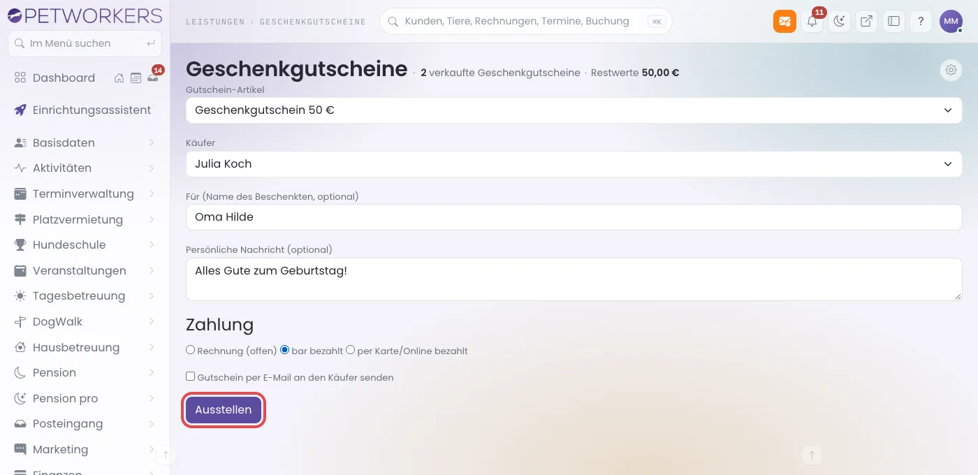
Task: Select per Karte/Online bezahlt option
Action: point(351,350)
